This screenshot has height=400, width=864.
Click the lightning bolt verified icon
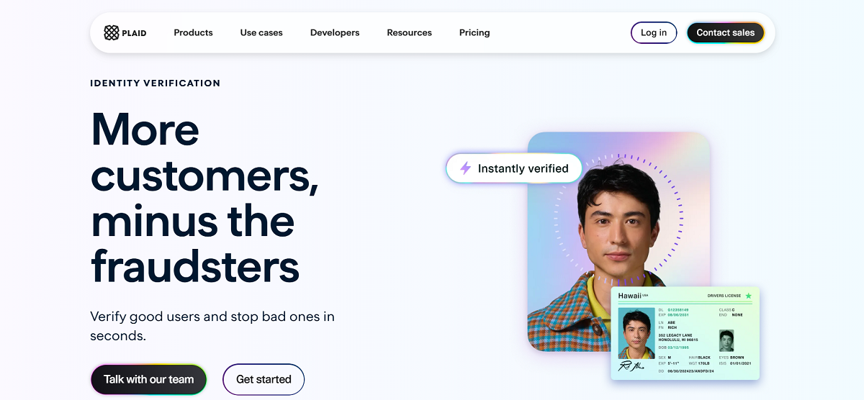pyautogui.click(x=465, y=168)
